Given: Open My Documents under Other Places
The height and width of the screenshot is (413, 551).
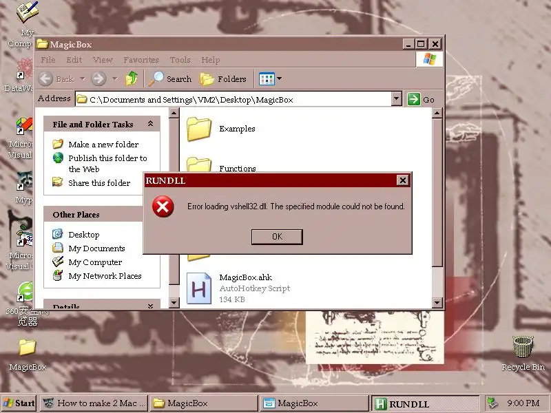Looking at the screenshot, I should click(96, 248).
